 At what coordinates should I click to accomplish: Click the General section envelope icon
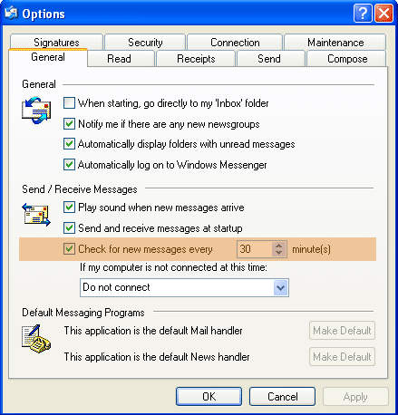click(x=36, y=111)
